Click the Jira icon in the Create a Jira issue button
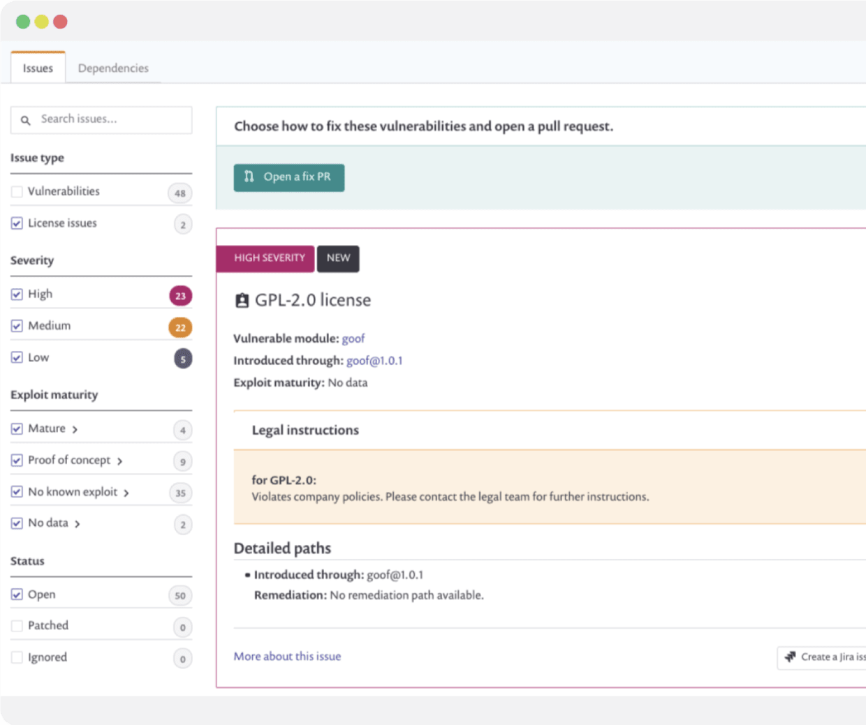Screen dimensions: 866x725 (x=790, y=657)
